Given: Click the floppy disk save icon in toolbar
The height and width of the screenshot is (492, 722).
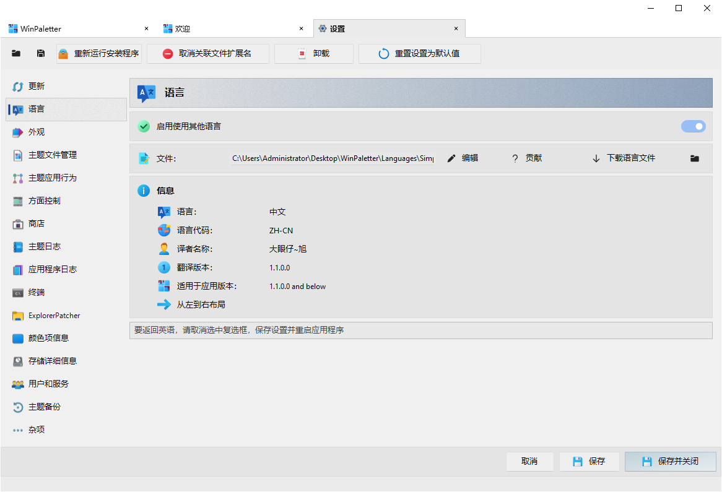Looking at the screenshot, I should (x=40, y=53).
